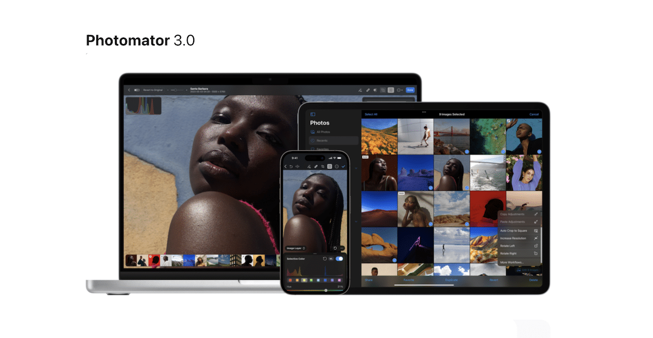Click the ML button in Selective Color
The width and height of the screenshot is (653, 338).
(x=331, y=259)
